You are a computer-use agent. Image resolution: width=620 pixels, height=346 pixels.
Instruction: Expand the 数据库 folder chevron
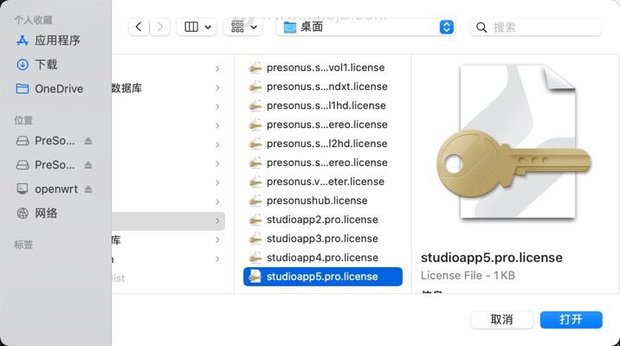click(217, 87)
